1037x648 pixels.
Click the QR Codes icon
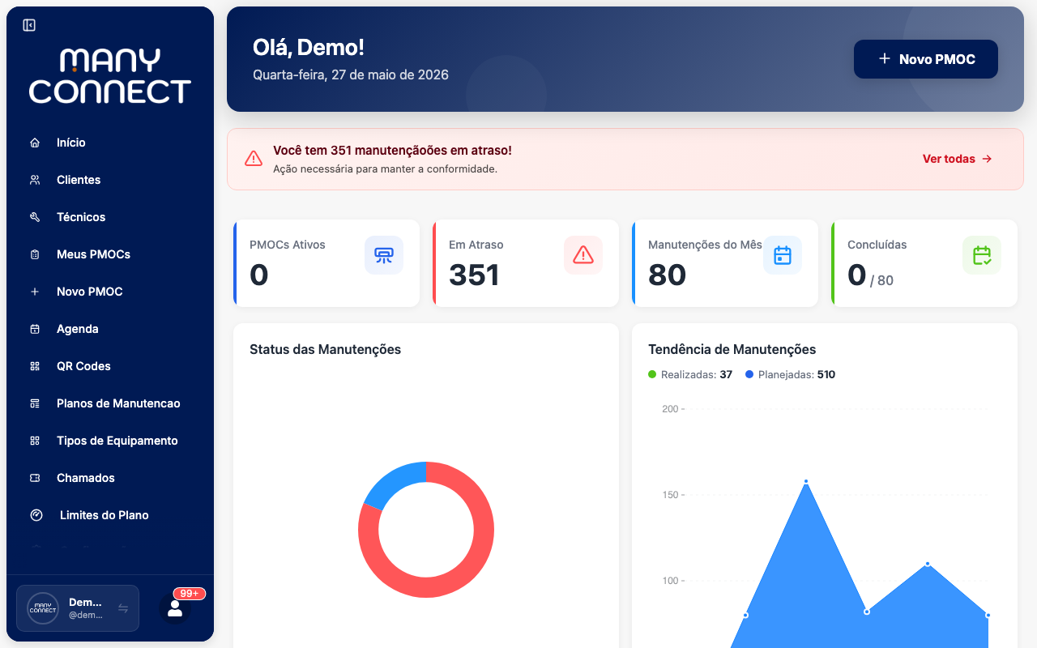[x=35, y=366]
